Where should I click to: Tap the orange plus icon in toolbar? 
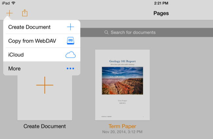(10, 13)
